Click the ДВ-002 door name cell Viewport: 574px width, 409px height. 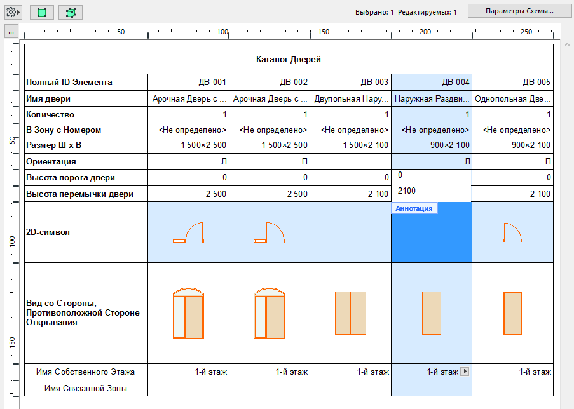[270, 98]
